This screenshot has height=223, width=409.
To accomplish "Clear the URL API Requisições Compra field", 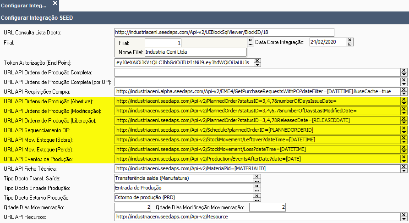I will 404,89.
